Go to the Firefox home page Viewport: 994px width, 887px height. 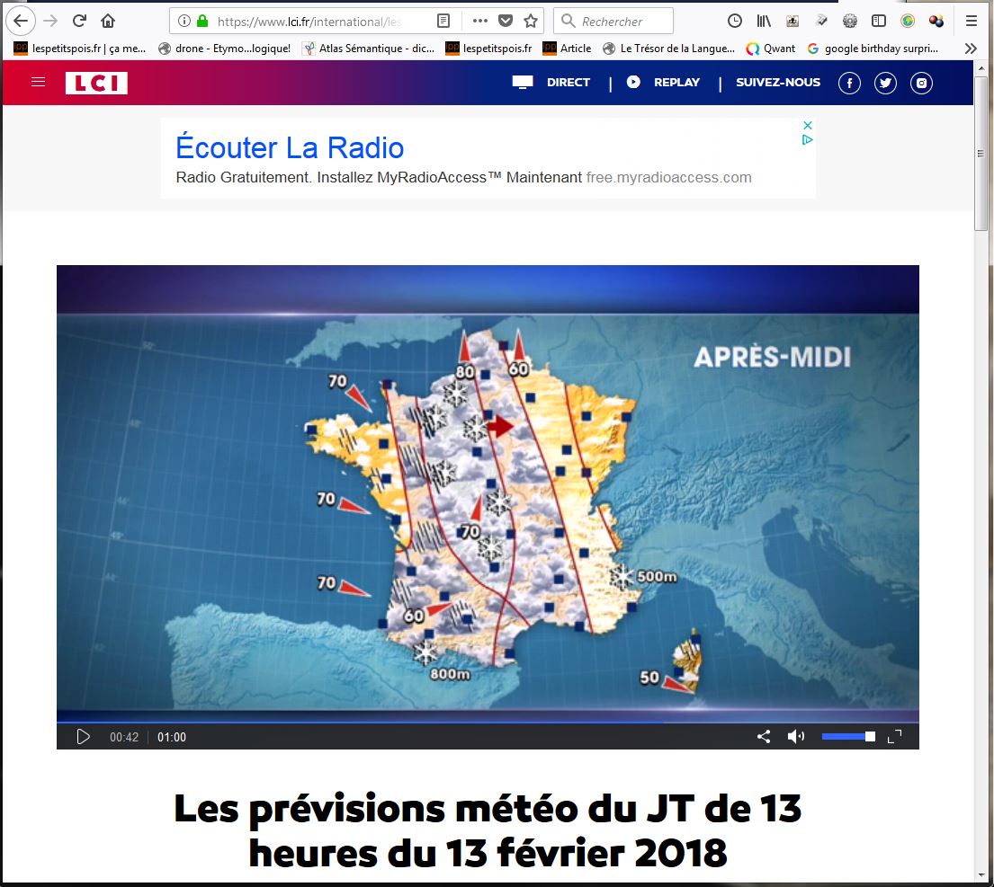point(108,21)
